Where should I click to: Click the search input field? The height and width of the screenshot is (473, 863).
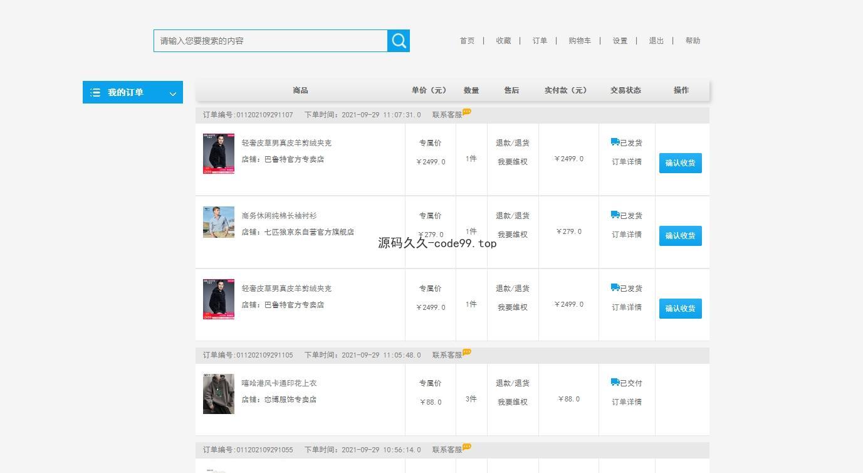pos(271,41)
